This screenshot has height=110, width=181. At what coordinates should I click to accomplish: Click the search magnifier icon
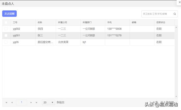[175, 14]
